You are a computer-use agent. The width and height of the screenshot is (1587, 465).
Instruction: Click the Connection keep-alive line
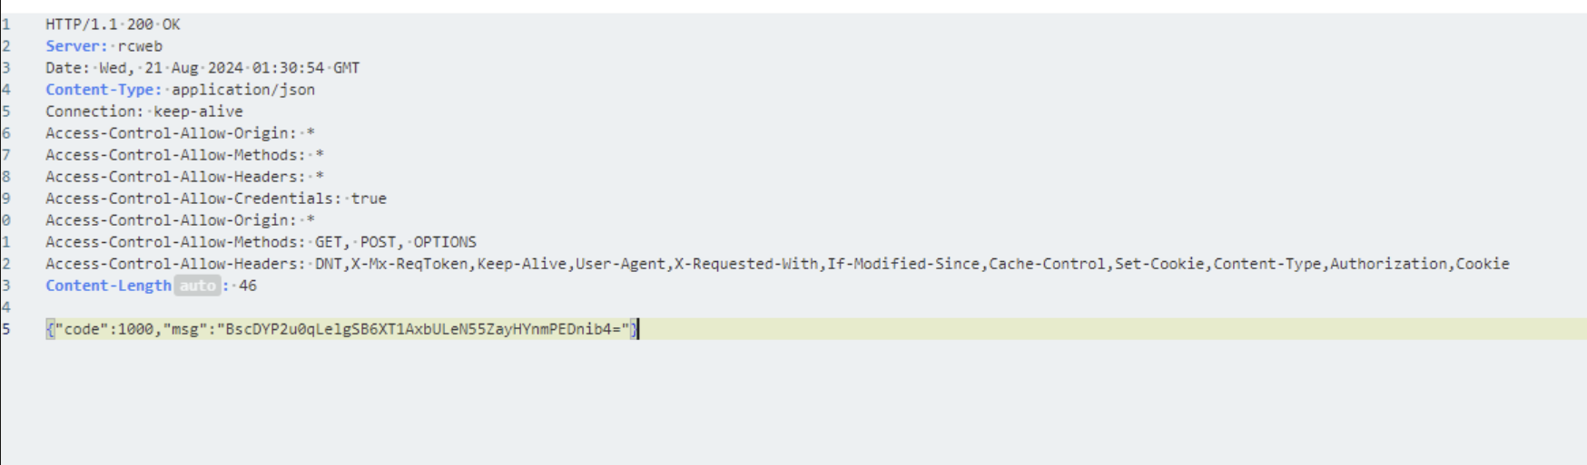144,111
